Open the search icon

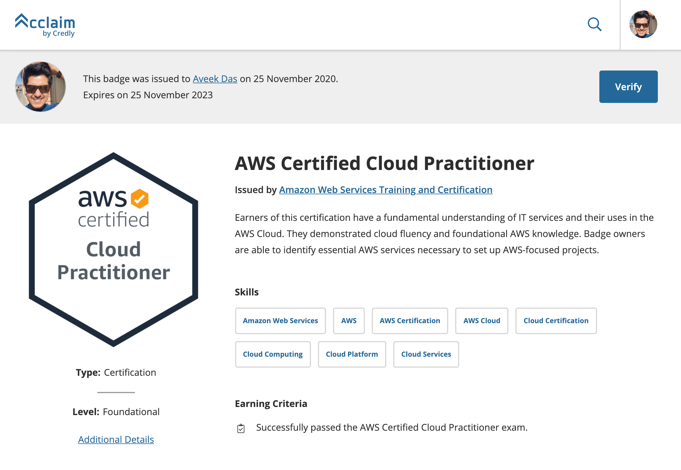coord(594,25)
